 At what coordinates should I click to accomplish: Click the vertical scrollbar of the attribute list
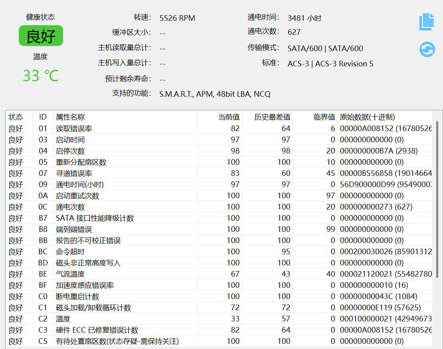[437, 200]
